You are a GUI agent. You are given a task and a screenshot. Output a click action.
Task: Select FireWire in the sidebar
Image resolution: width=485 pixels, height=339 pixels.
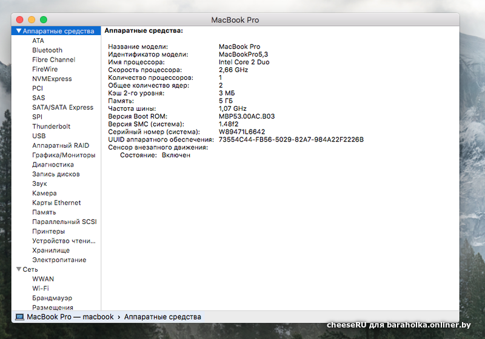[45, 69]
